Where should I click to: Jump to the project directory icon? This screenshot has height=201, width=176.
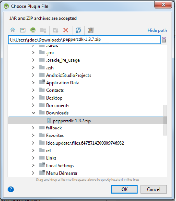coord(33,30)
